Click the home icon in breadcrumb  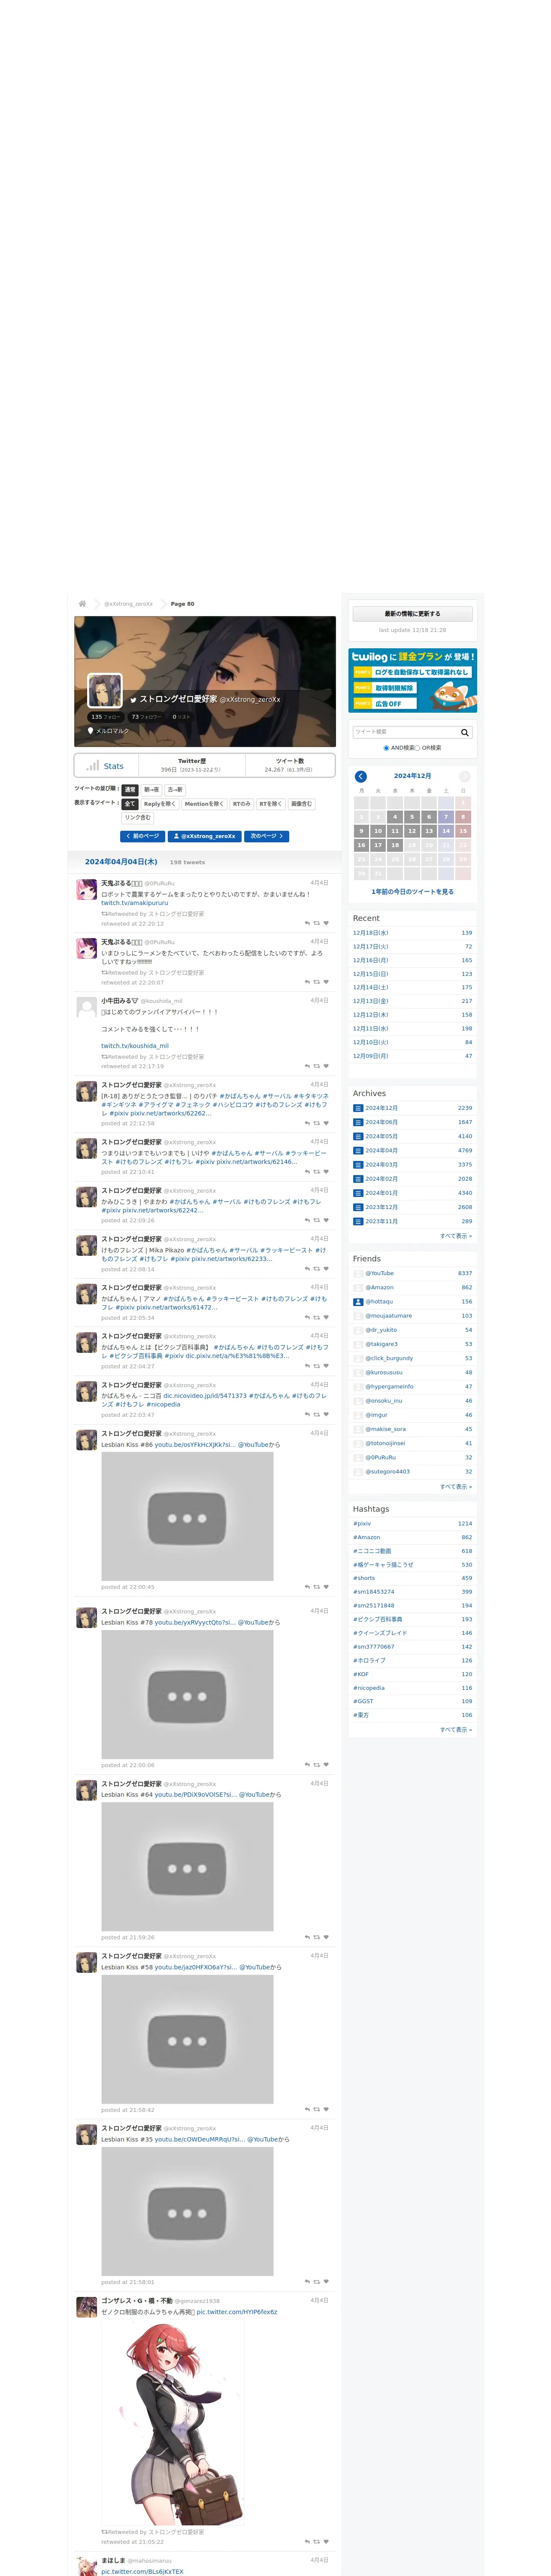pyautogui.click(x=82, y=603)
